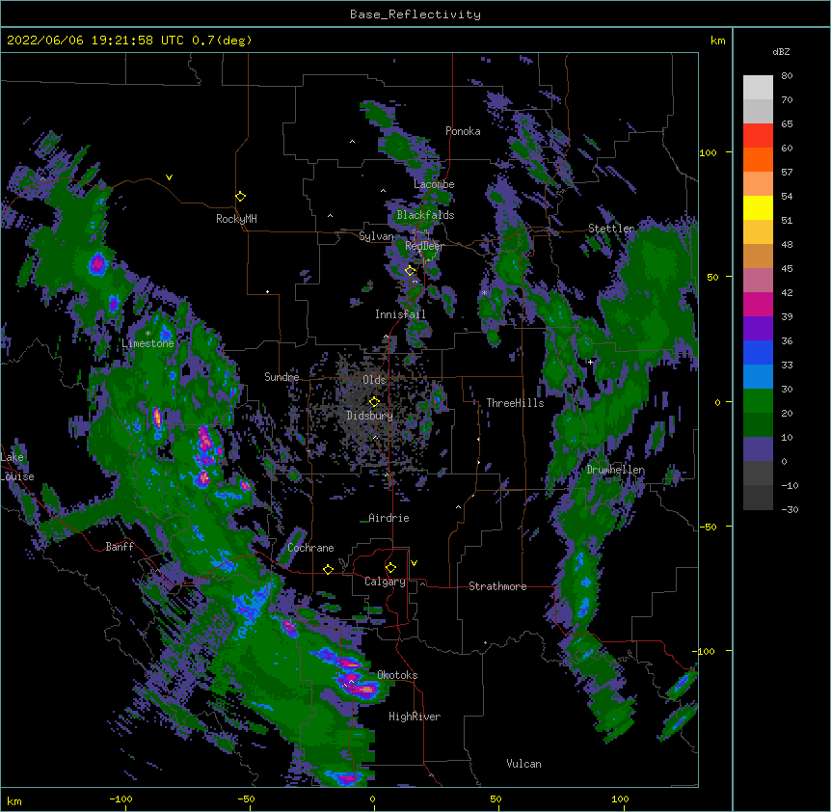
Task: Click the Sylvan label
Action: coord(376,236)
